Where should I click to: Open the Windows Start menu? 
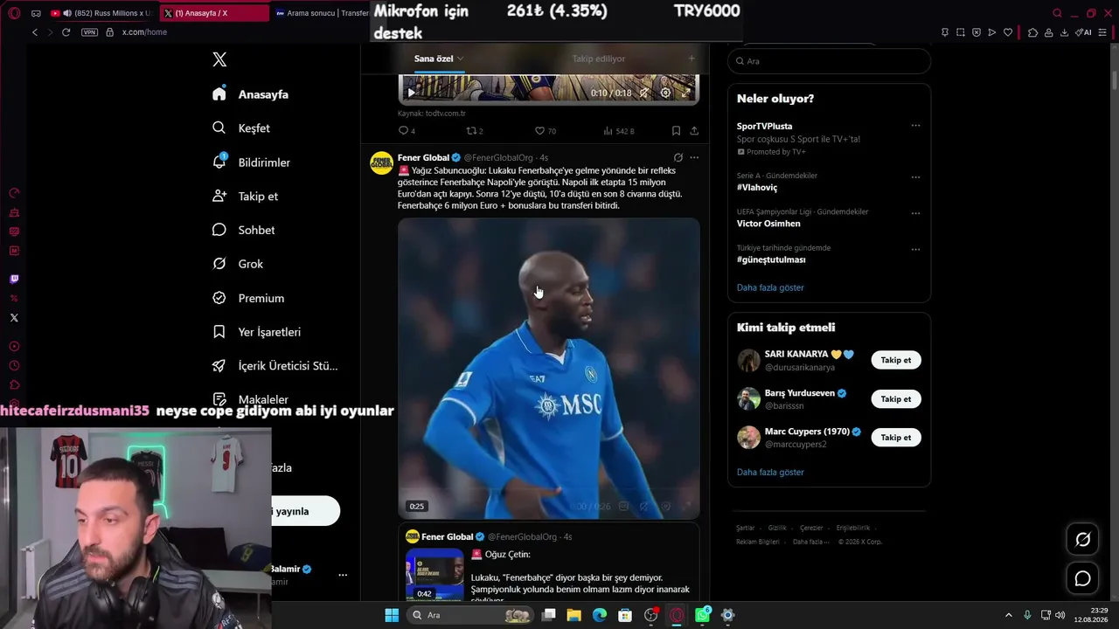point(392,615)
